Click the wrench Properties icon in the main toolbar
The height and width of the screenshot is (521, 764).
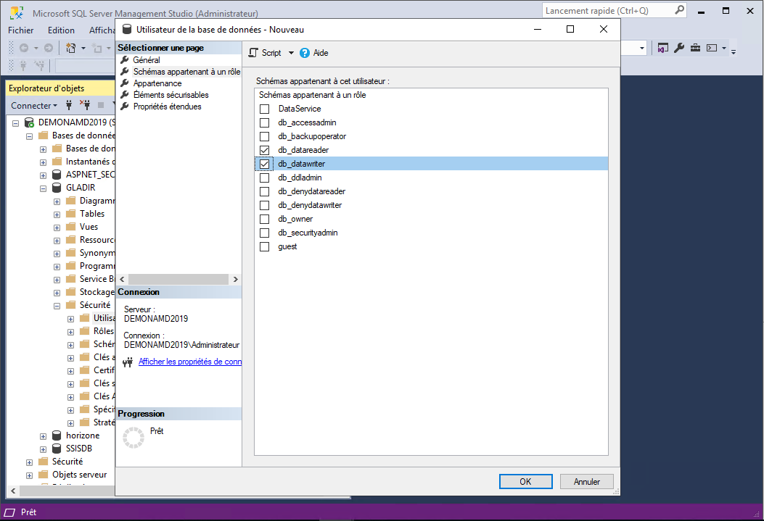point(679,48)
